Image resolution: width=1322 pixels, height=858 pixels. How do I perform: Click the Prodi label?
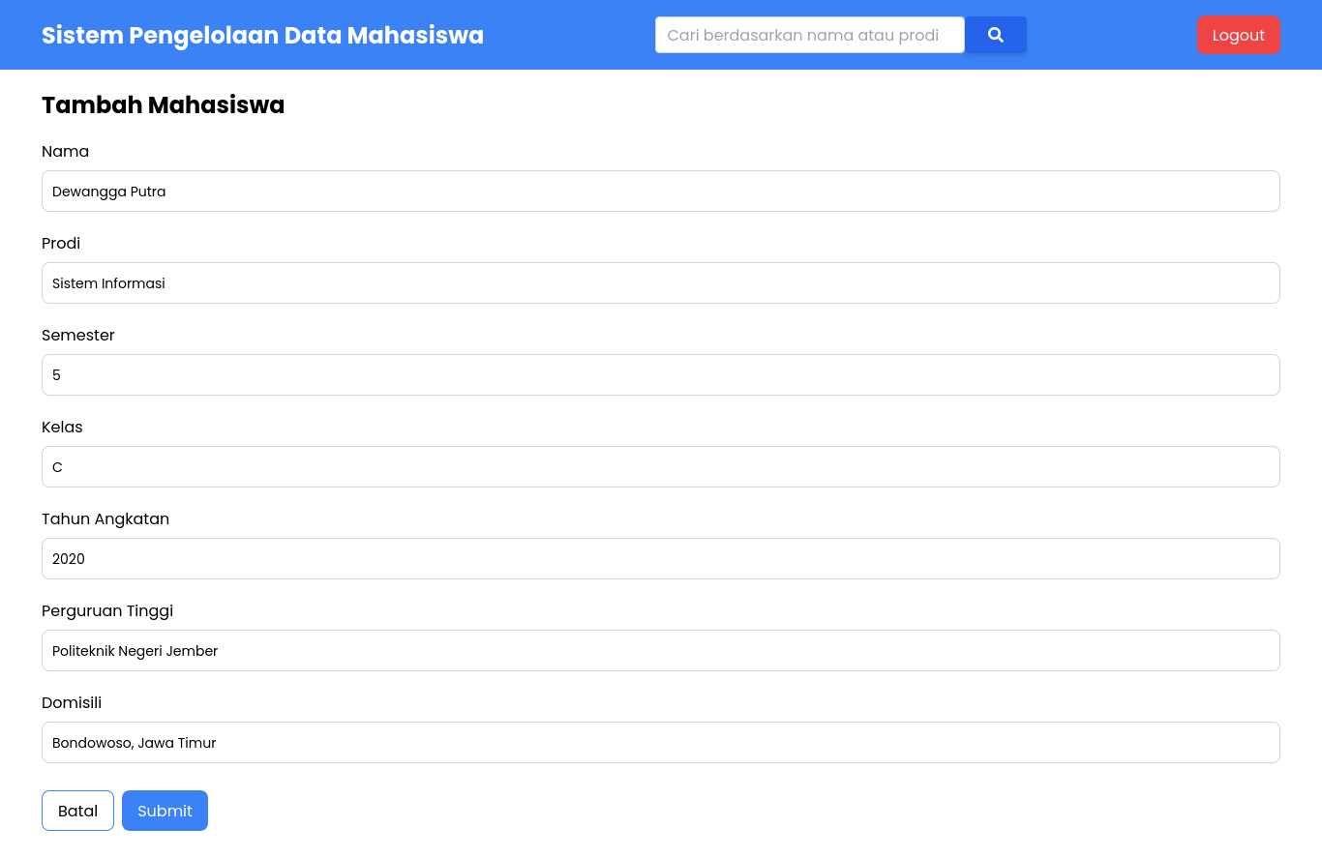[x=61, y=243]
